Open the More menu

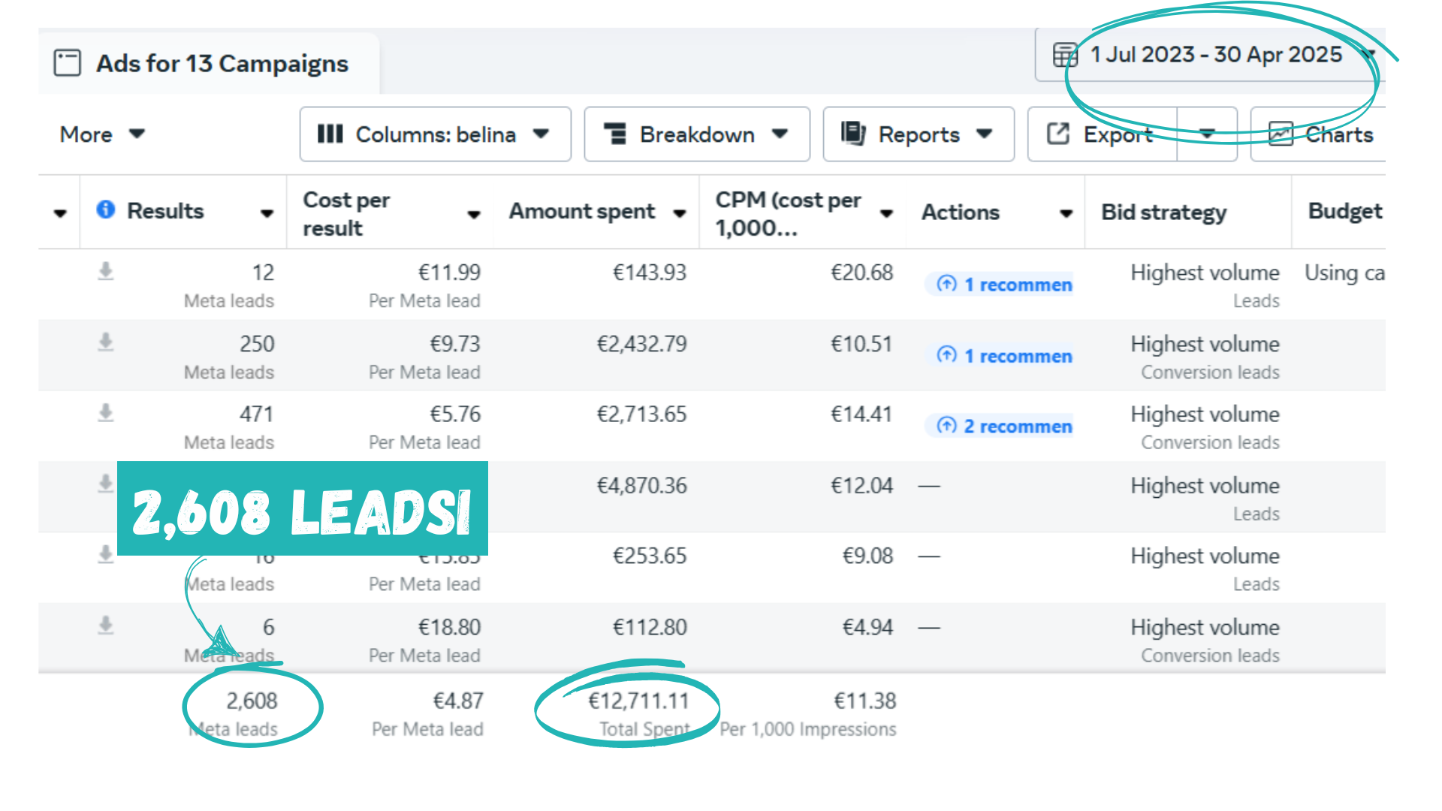[101, 134]
